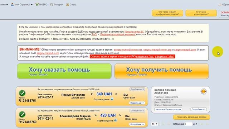The height and width of the screenshot is (129, 229).
Task: Open main site link sergey-mavrodi.com
Action: coord(48,53)
